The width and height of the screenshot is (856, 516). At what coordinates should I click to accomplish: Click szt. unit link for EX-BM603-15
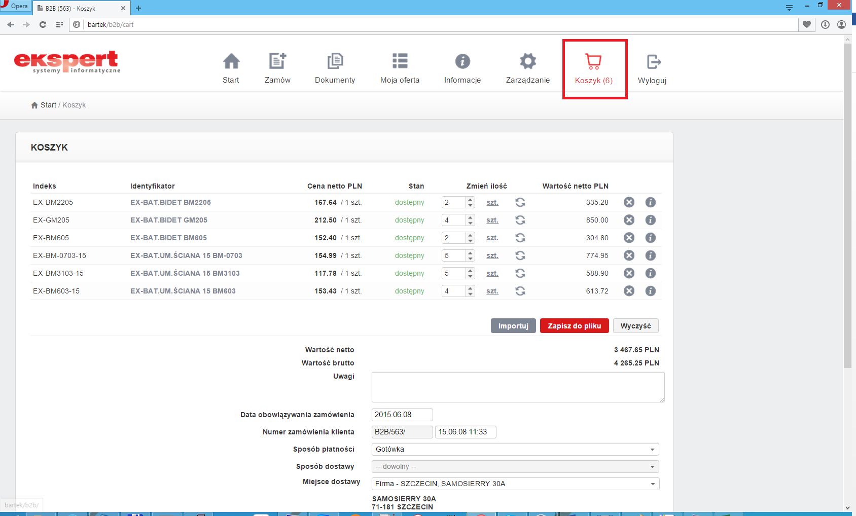tap(492, 291)
